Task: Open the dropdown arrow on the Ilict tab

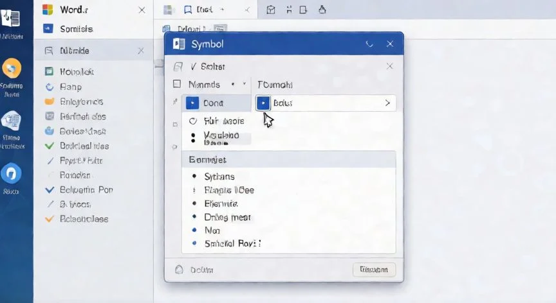Action: coord(222,10)
